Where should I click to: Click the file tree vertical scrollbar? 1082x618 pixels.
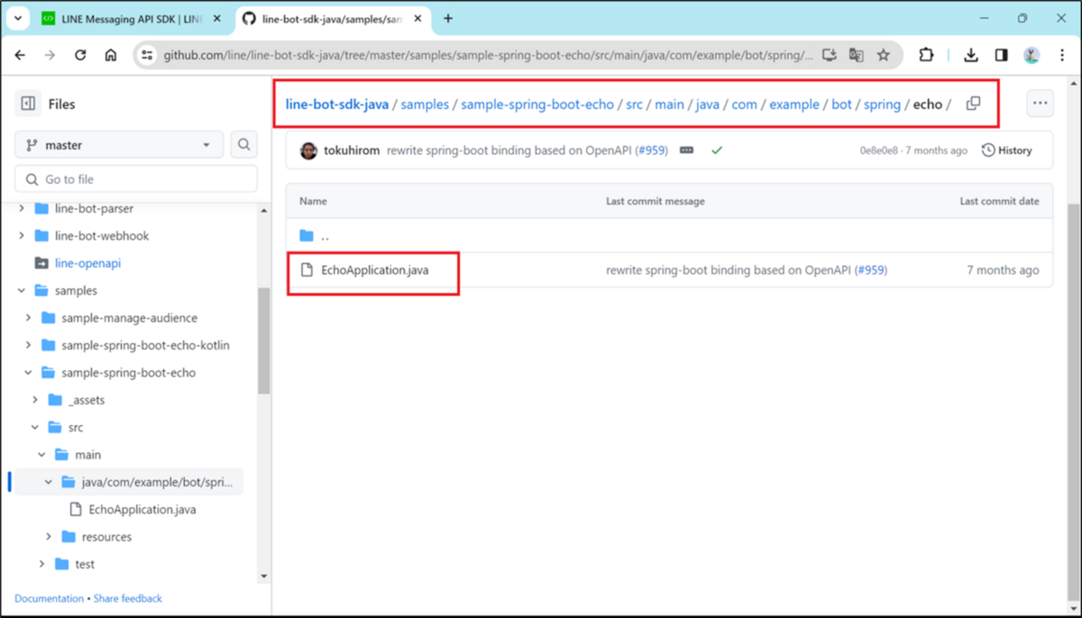click(x=263, y=341)
